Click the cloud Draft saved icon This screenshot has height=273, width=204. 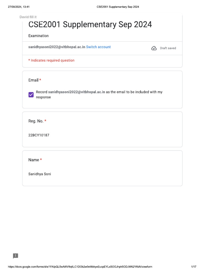[x=154, y=48]
